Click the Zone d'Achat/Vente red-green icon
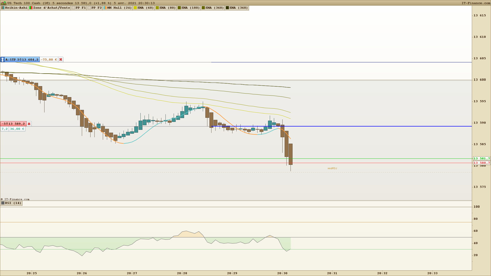The height and width of the screenshot is (276, 491). point(31,8)
